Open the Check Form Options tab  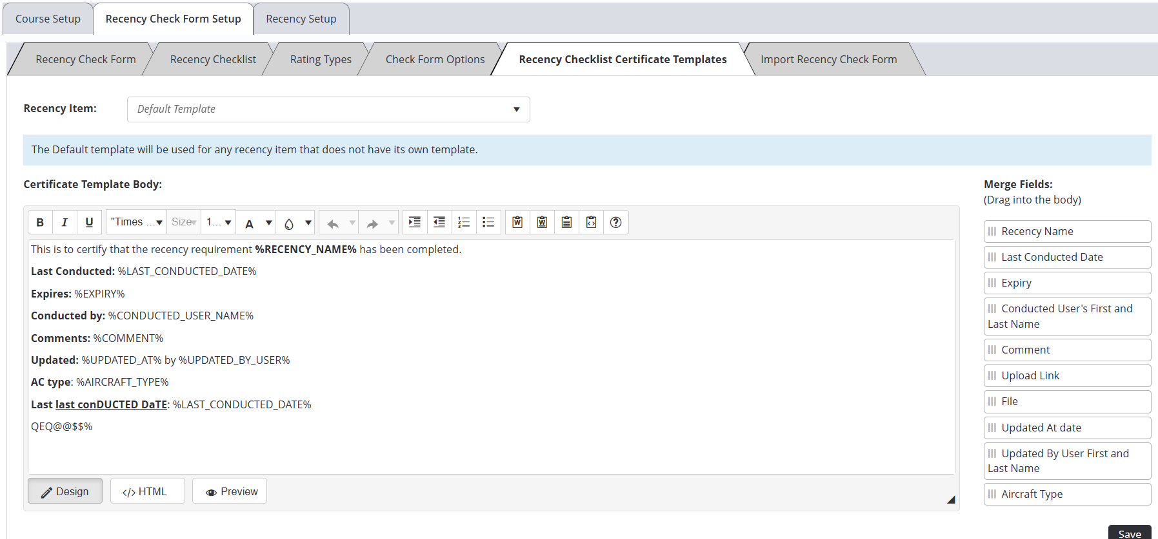[x=435, y=59]
